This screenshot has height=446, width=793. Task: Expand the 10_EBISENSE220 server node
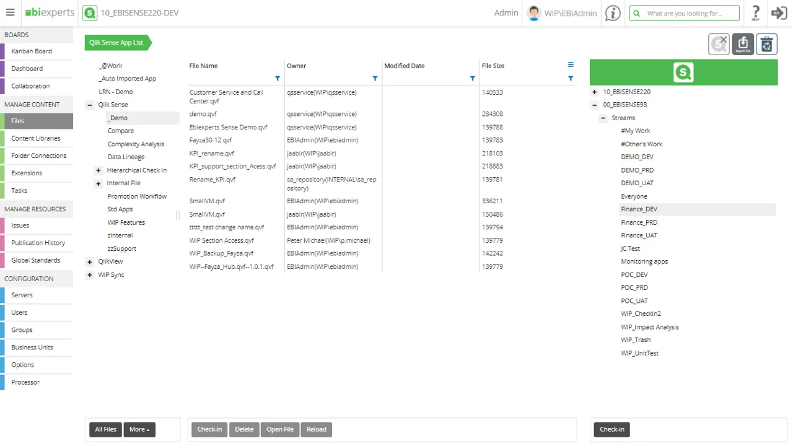tap(595, 92)
